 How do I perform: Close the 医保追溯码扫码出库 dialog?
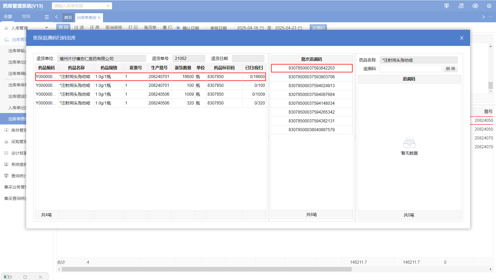click(x=462, y=38)
